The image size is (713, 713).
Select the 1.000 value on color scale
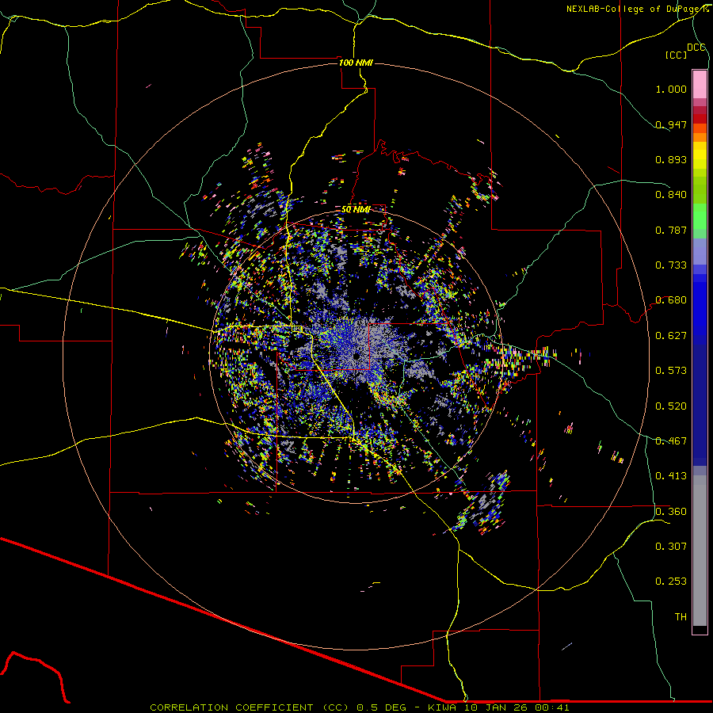tap(671, 89)
